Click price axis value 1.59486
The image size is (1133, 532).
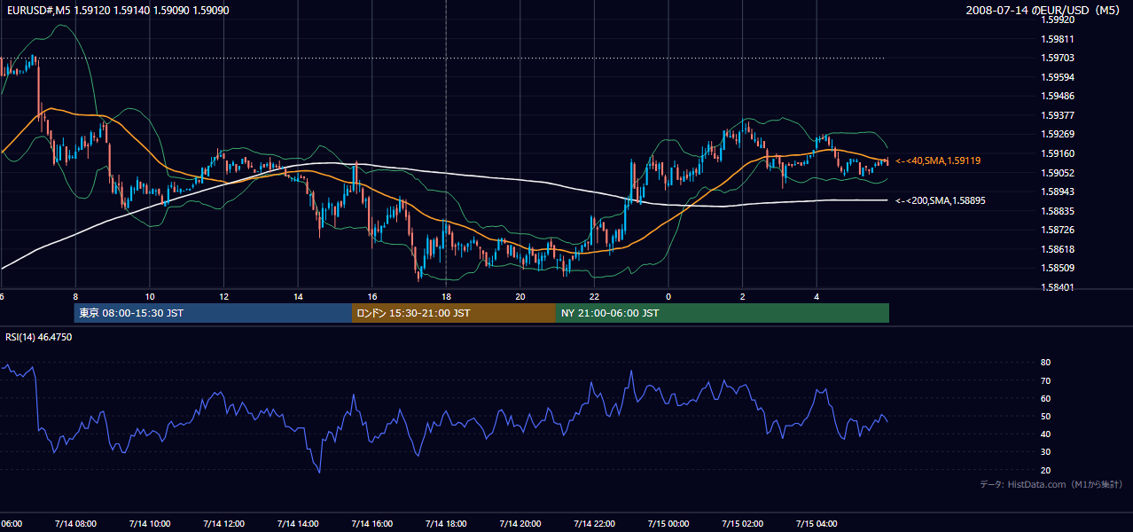1058,96
